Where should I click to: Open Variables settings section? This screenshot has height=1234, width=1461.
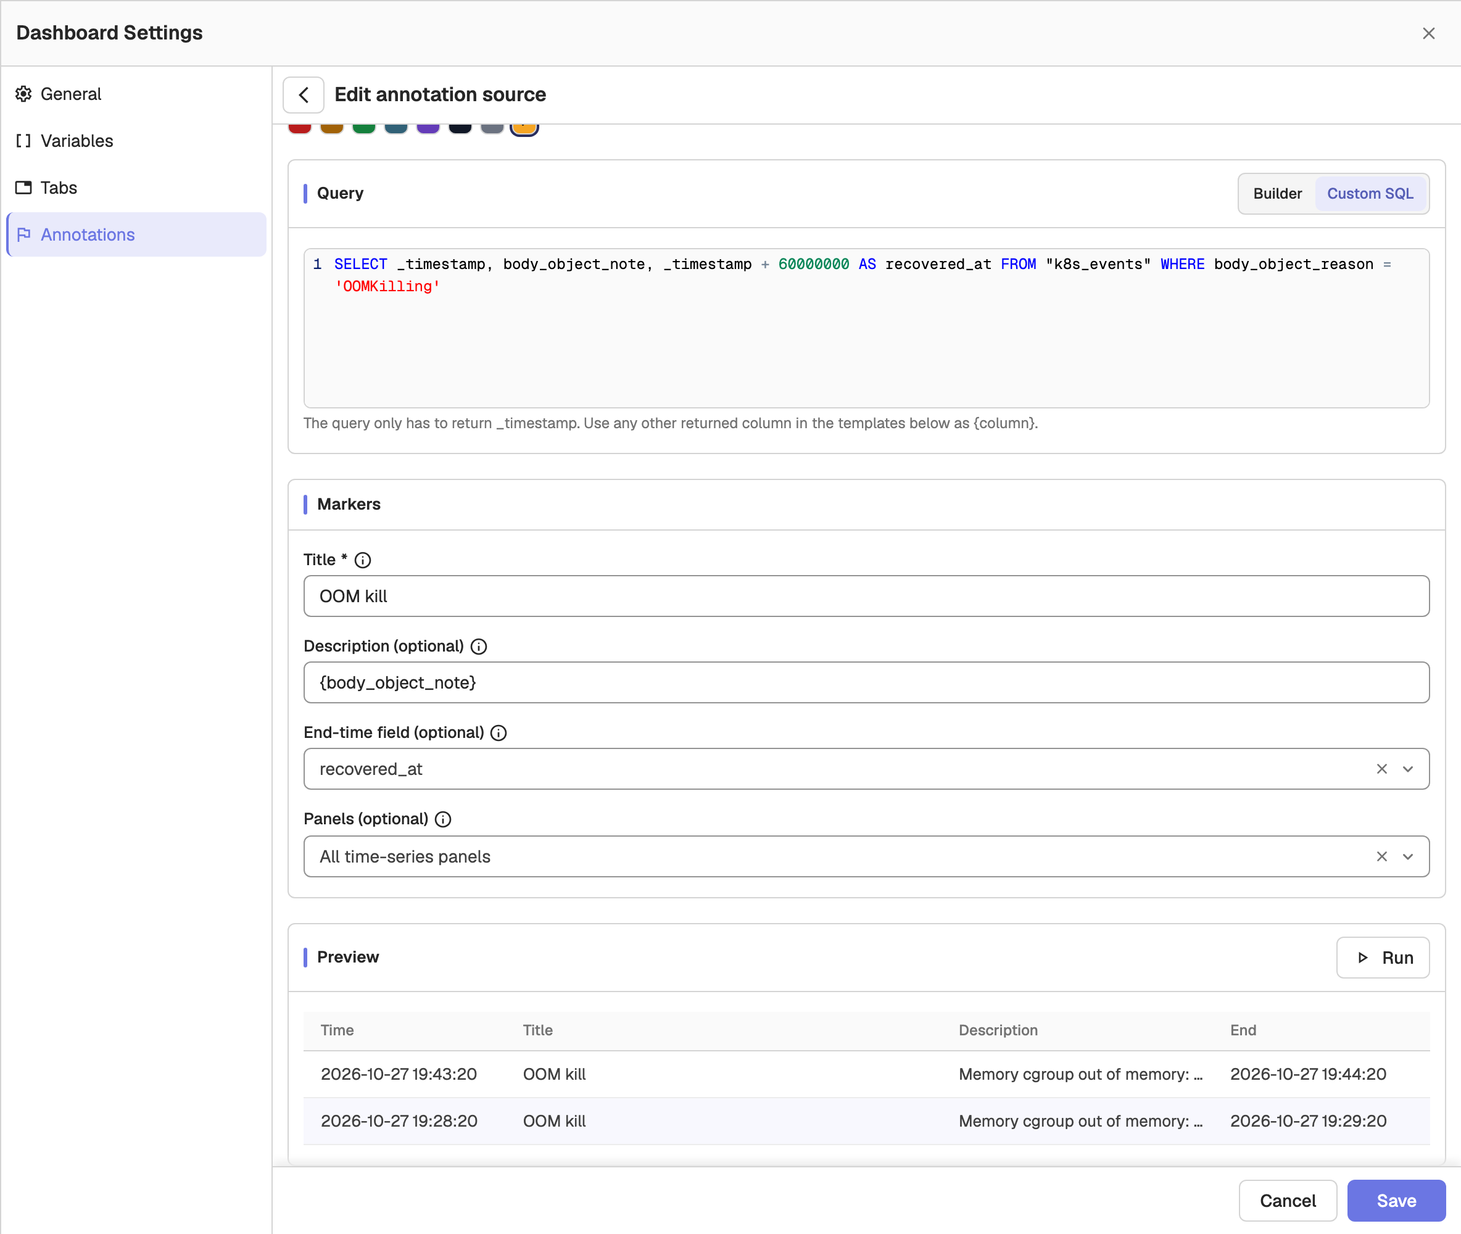pyautogui.click(x=136, y=141)
